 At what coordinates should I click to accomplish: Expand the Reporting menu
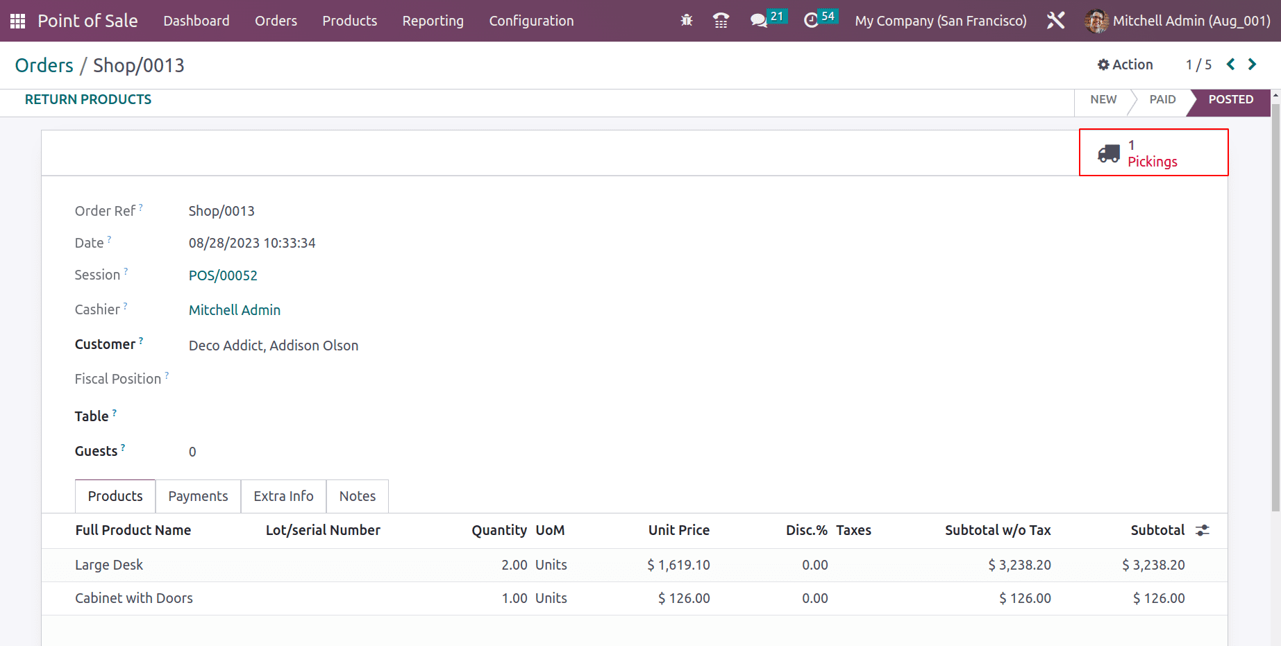click(433, 21)
